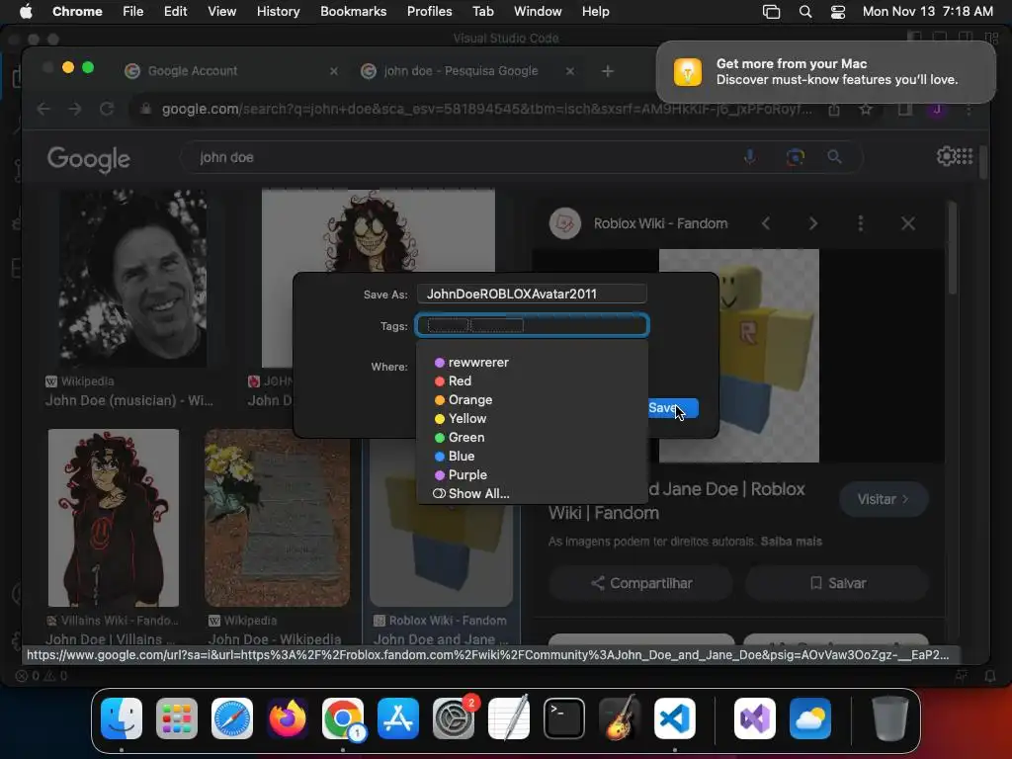Screen dimensions: 1012x759
Task: Launch Safari from the dock
Action: click(232, 718)
